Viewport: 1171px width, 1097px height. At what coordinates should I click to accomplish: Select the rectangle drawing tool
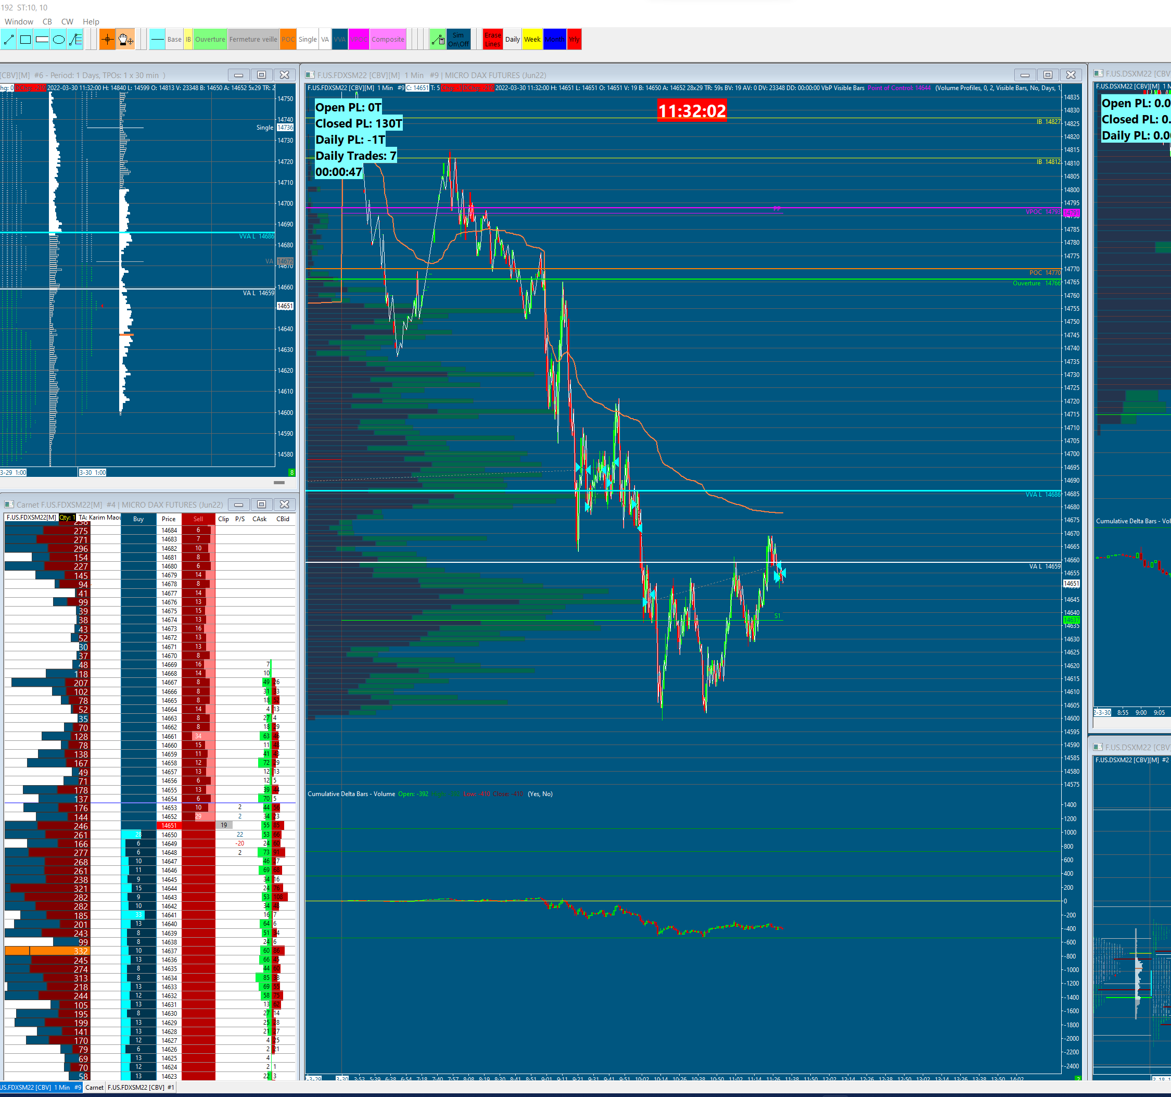[x=26, y=40]
